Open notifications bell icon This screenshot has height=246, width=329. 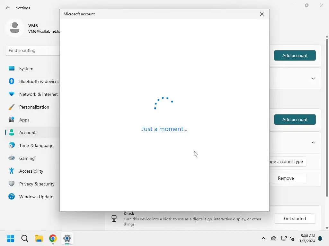(x=320, y=238)
